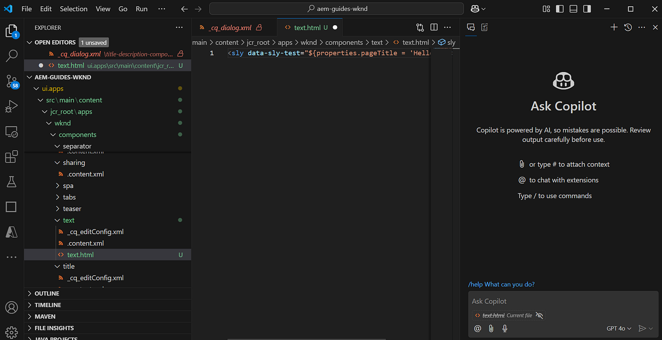This screenshot has height=340, width=662.
Task: Click the '/help What can you do?' link
Action: (x=501, y=284)
